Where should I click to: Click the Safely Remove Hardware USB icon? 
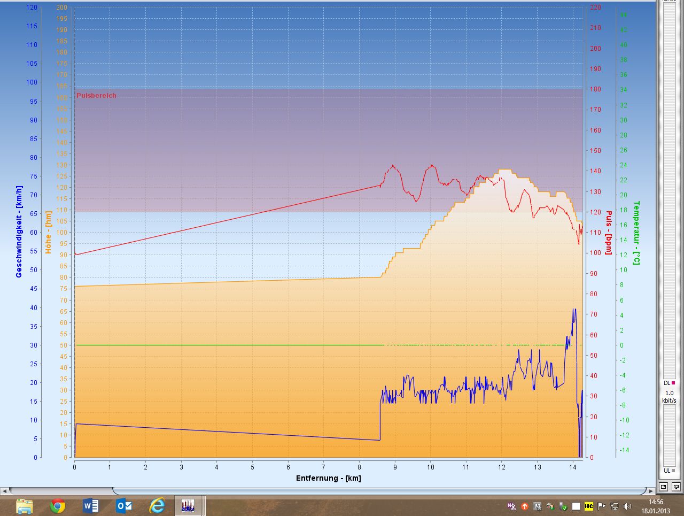pos(563,506)
